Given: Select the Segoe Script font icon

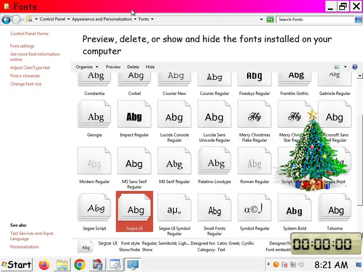Looking at the screenshot, I should tap(94, 207).
